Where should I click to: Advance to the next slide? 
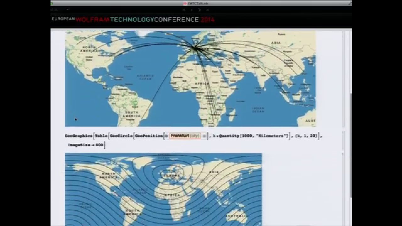coord(199,10)
